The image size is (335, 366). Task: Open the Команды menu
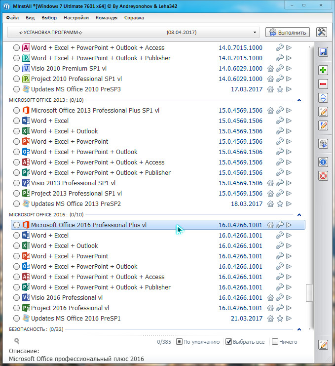tap(106, 18)
